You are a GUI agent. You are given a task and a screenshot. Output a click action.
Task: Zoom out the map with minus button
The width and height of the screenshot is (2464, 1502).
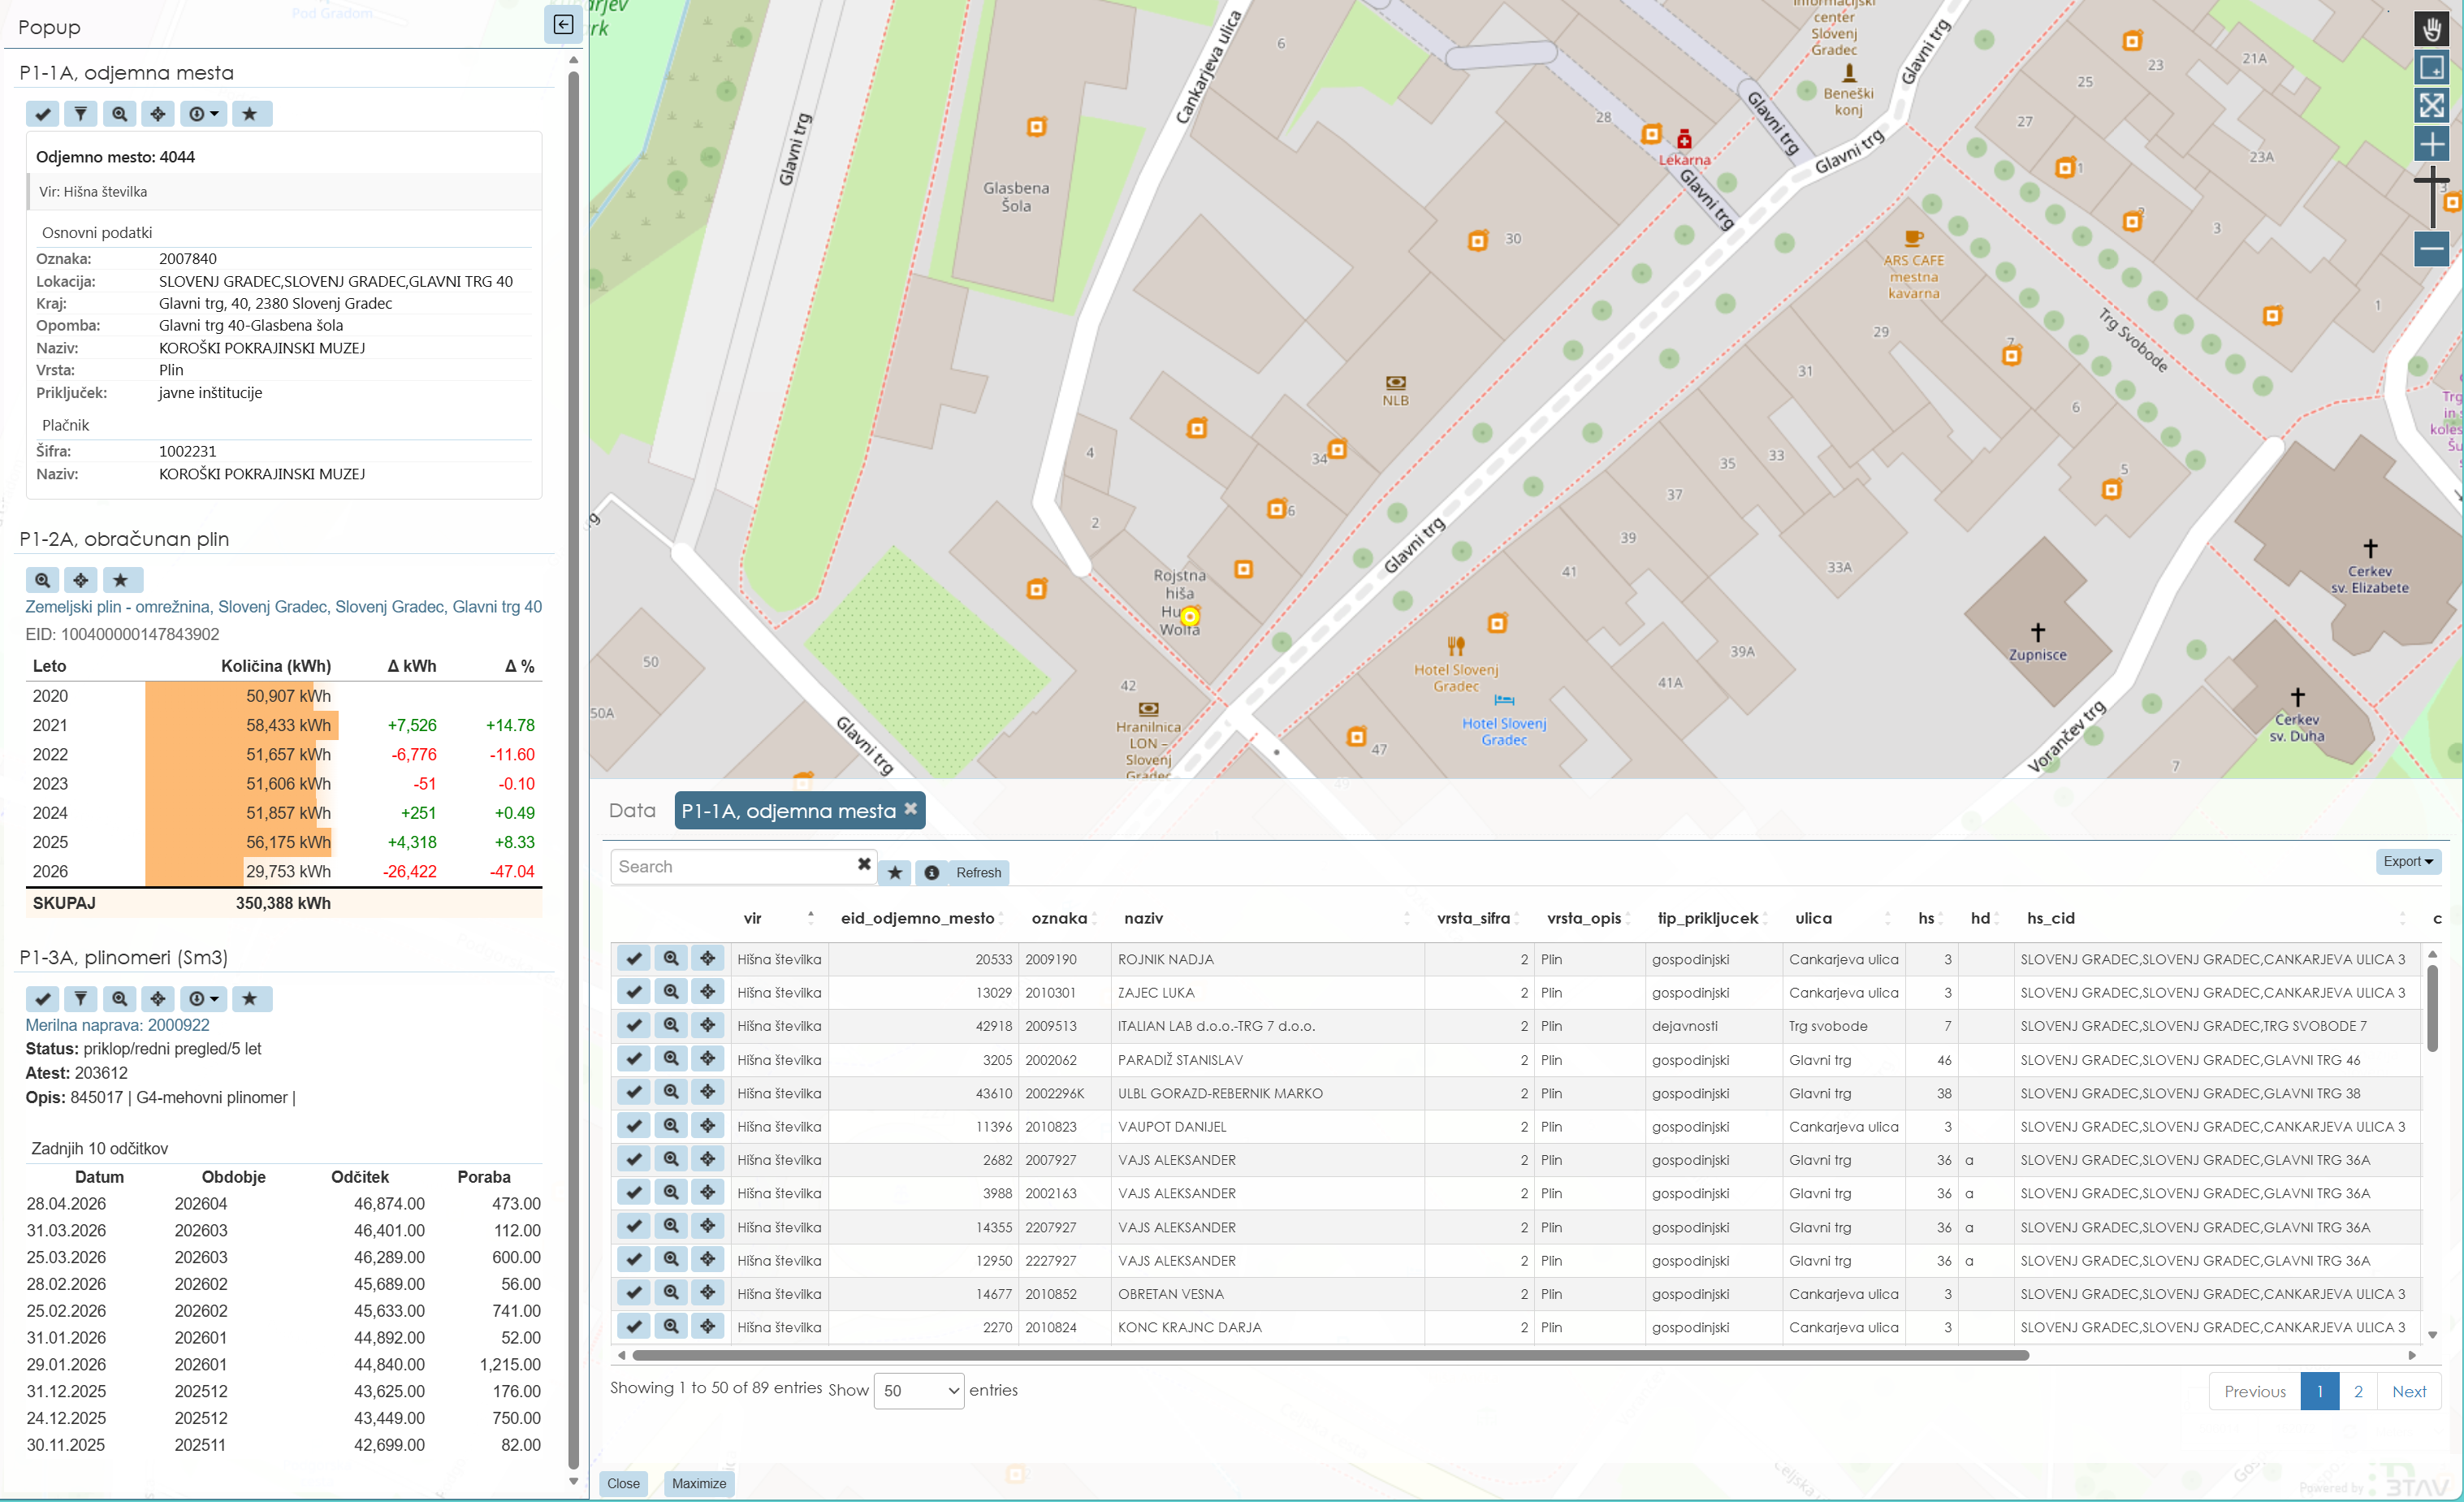point(2431,248)
